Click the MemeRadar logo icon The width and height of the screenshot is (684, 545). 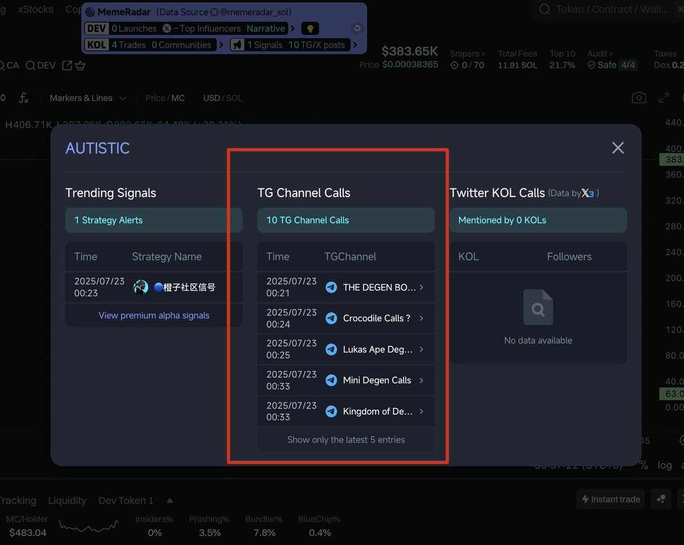pos(90,12)
